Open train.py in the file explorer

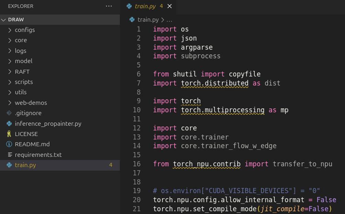click(25, 165)
